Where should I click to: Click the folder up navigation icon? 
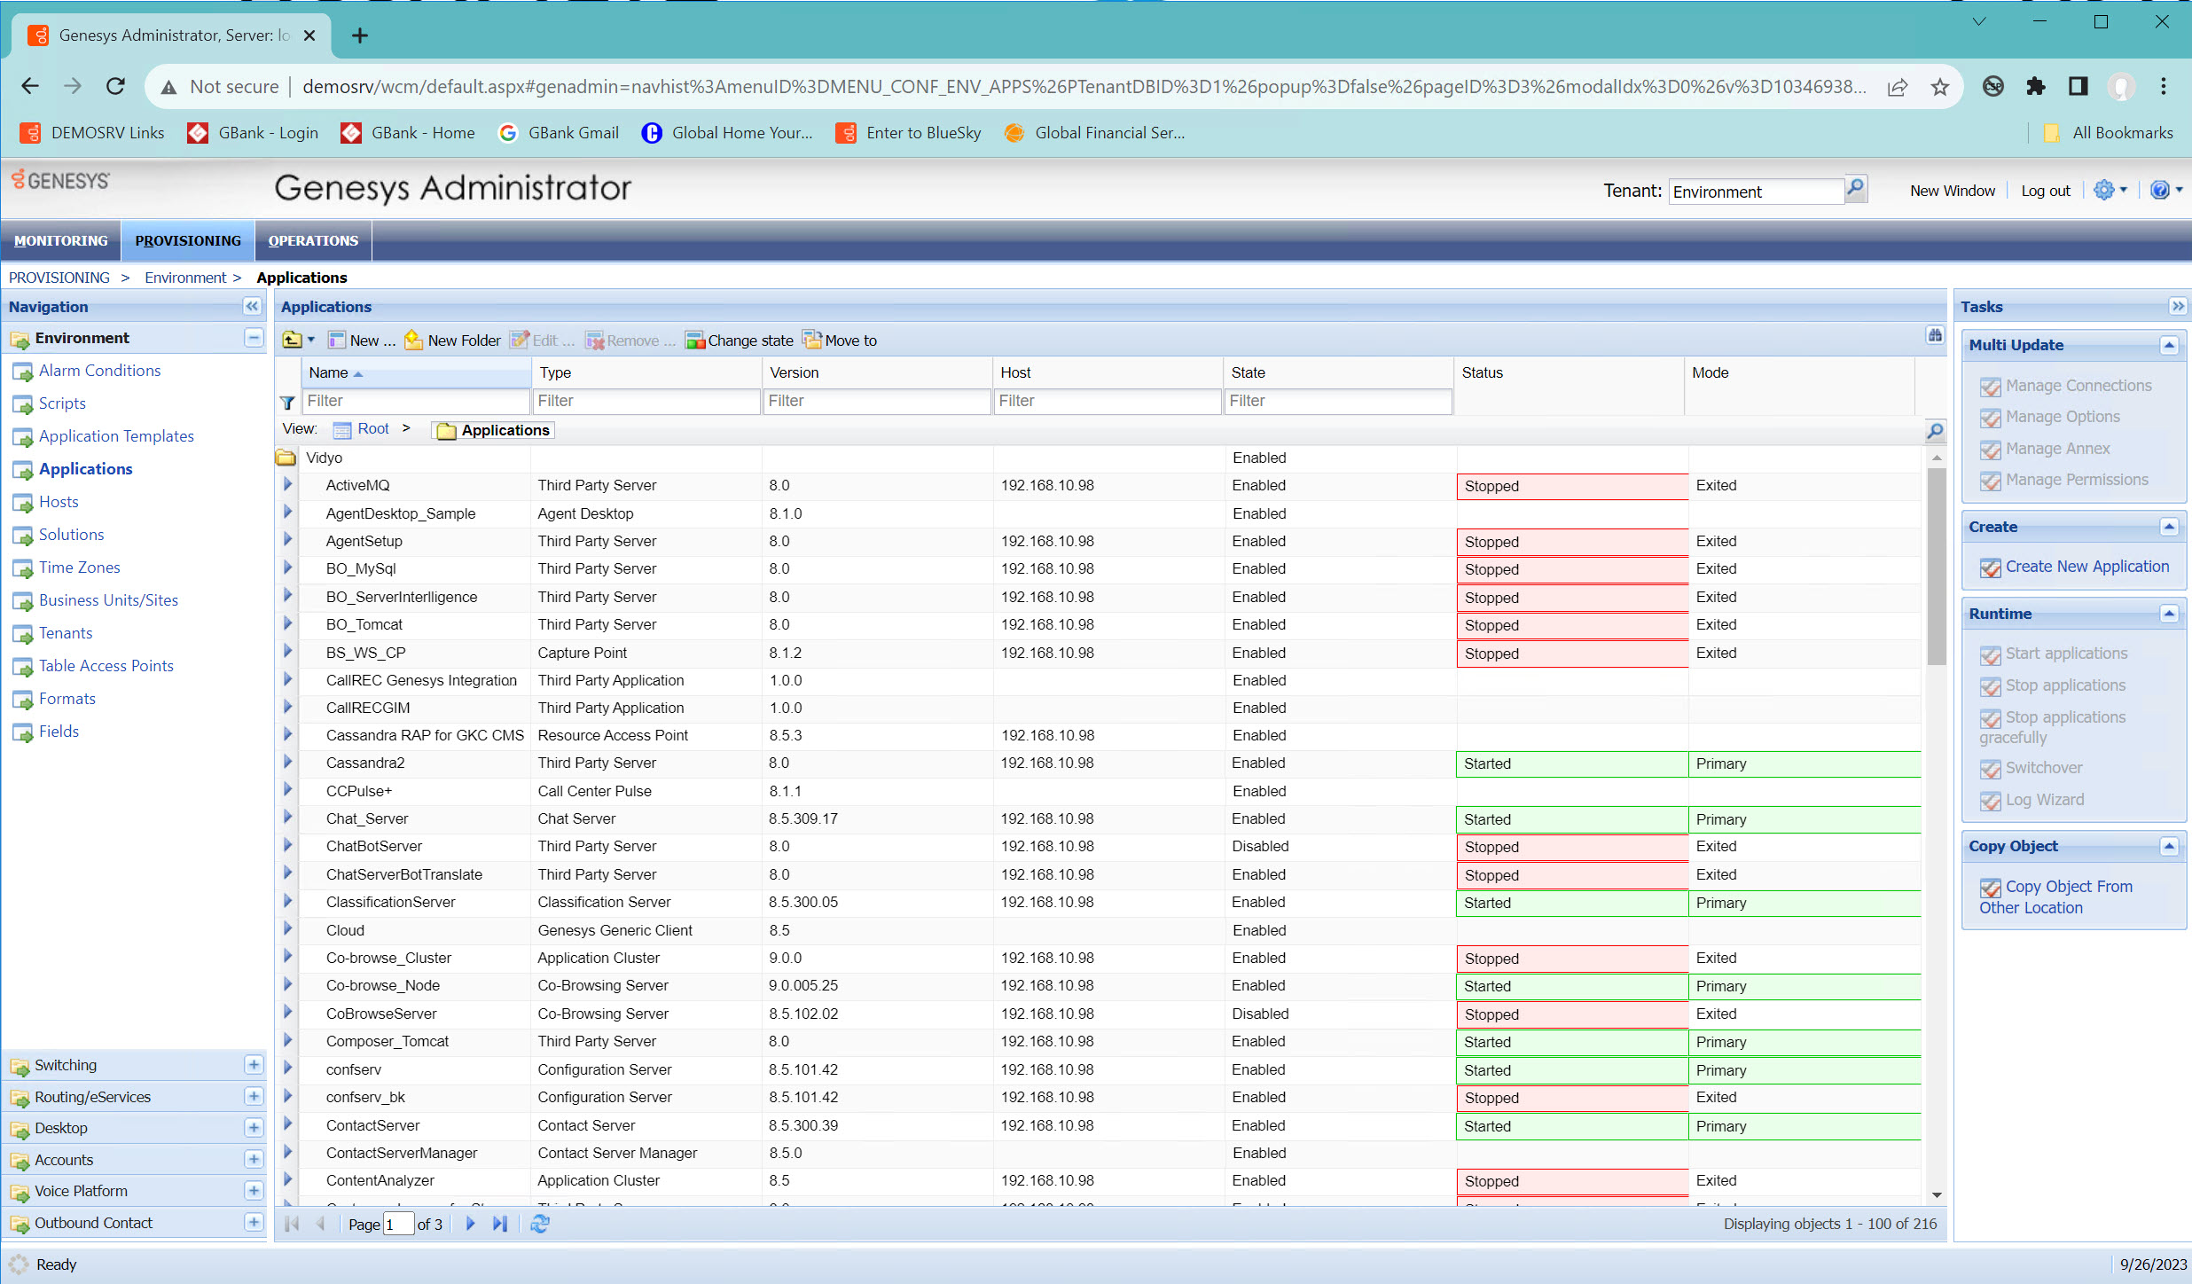coord(292,341)
